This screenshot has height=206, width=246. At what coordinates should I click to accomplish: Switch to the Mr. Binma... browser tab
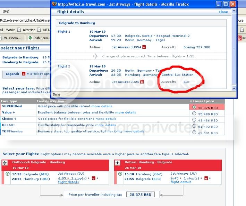[12, 38]
